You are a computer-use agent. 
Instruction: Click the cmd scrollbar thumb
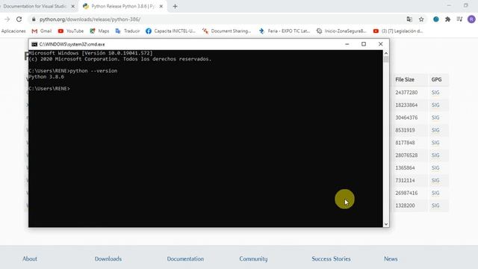(386, 59)
